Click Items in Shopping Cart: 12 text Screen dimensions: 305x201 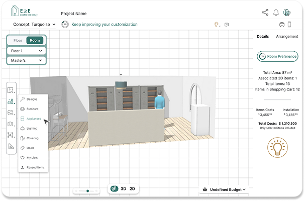click(x=277, y=89)
